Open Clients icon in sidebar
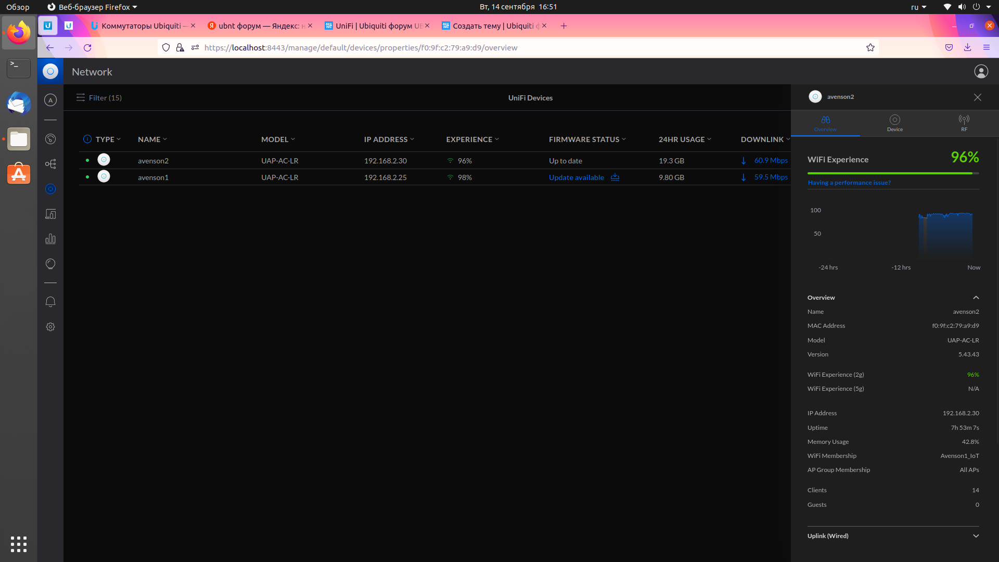Viewport: 999px width, 562px height. [50, 214]
